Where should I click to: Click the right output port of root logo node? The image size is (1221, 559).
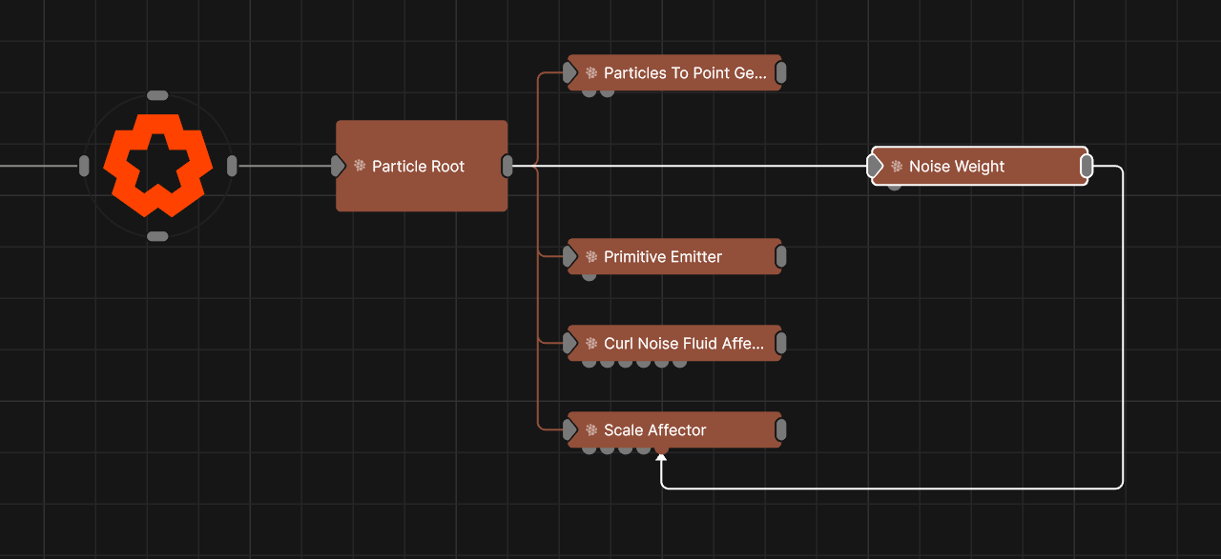232,166
